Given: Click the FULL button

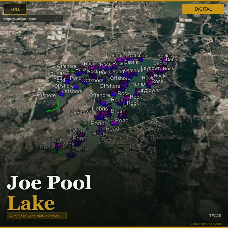Looking at the screenshot, I should [x=15, y=9].
